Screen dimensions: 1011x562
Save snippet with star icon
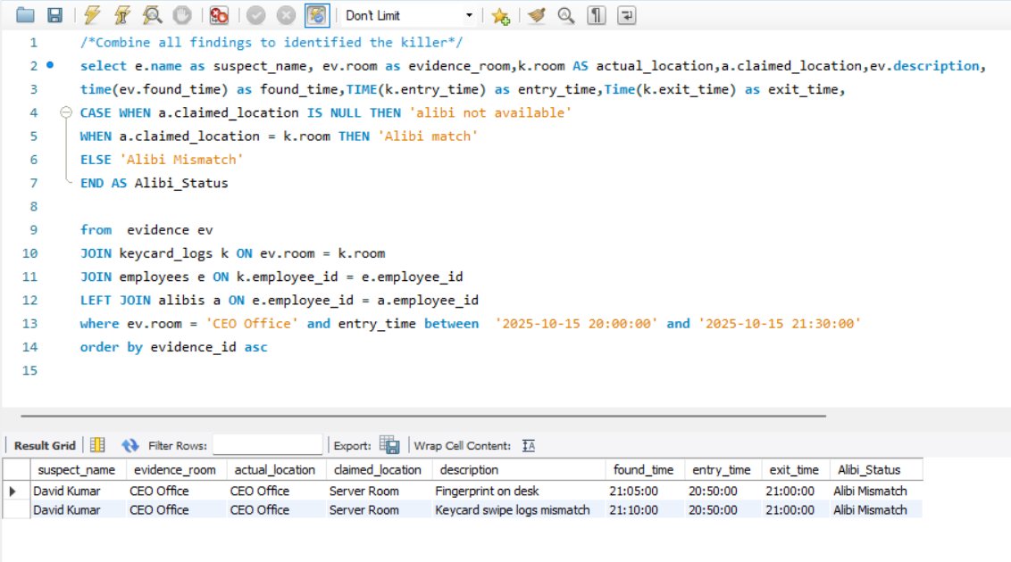[x=501, y=15]
